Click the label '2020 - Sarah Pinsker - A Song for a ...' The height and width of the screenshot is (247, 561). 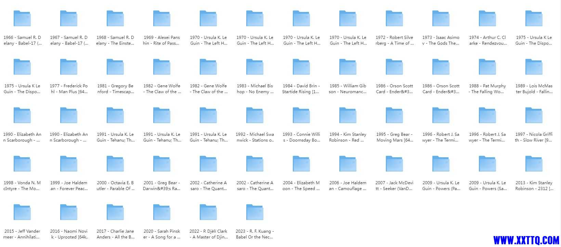click(162, 234)
